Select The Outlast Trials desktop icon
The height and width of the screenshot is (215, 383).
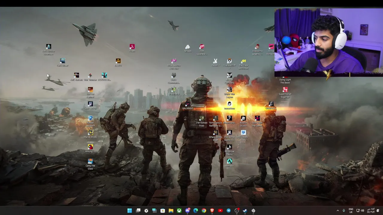pyautogui.click(x=202, y=121)
